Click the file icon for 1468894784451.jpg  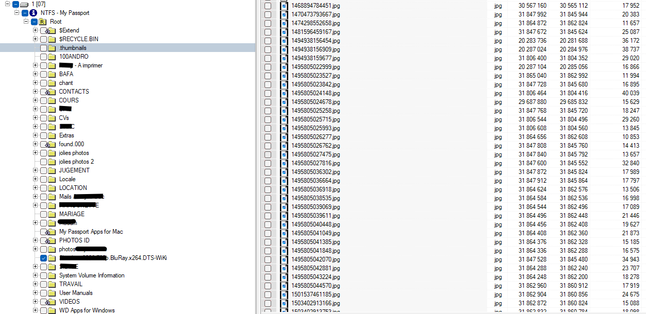tap(284, 6)
